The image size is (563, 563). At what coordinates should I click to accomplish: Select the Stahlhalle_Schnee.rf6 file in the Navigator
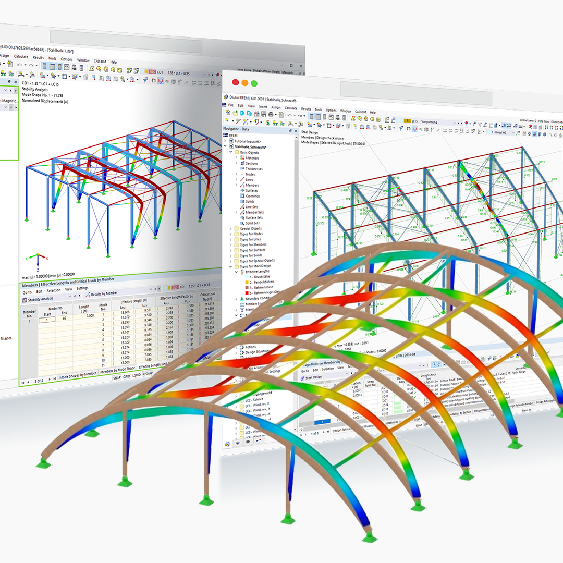tap(250, 147)
